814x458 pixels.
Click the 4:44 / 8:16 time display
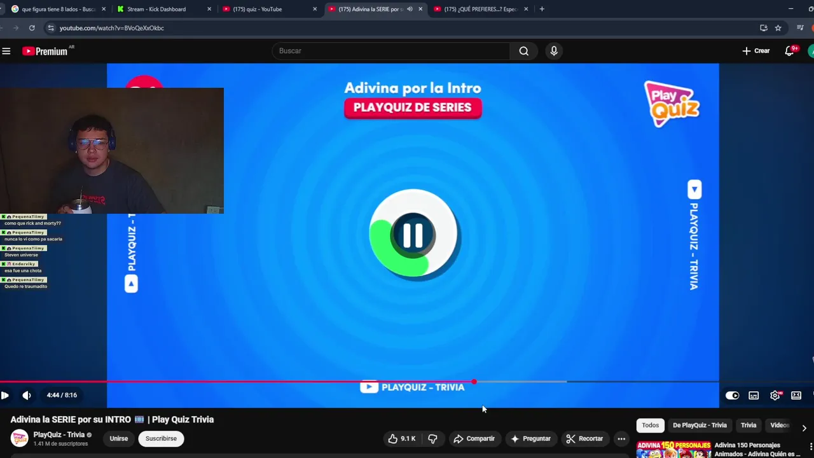coord(62,395)
